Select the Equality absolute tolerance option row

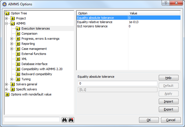(129, 18)
